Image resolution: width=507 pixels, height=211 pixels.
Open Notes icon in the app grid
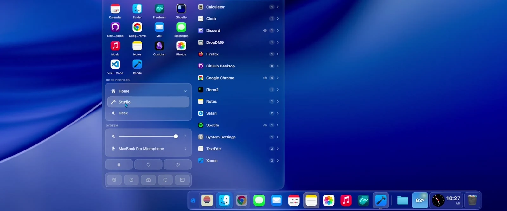click(x=137, y=46)
